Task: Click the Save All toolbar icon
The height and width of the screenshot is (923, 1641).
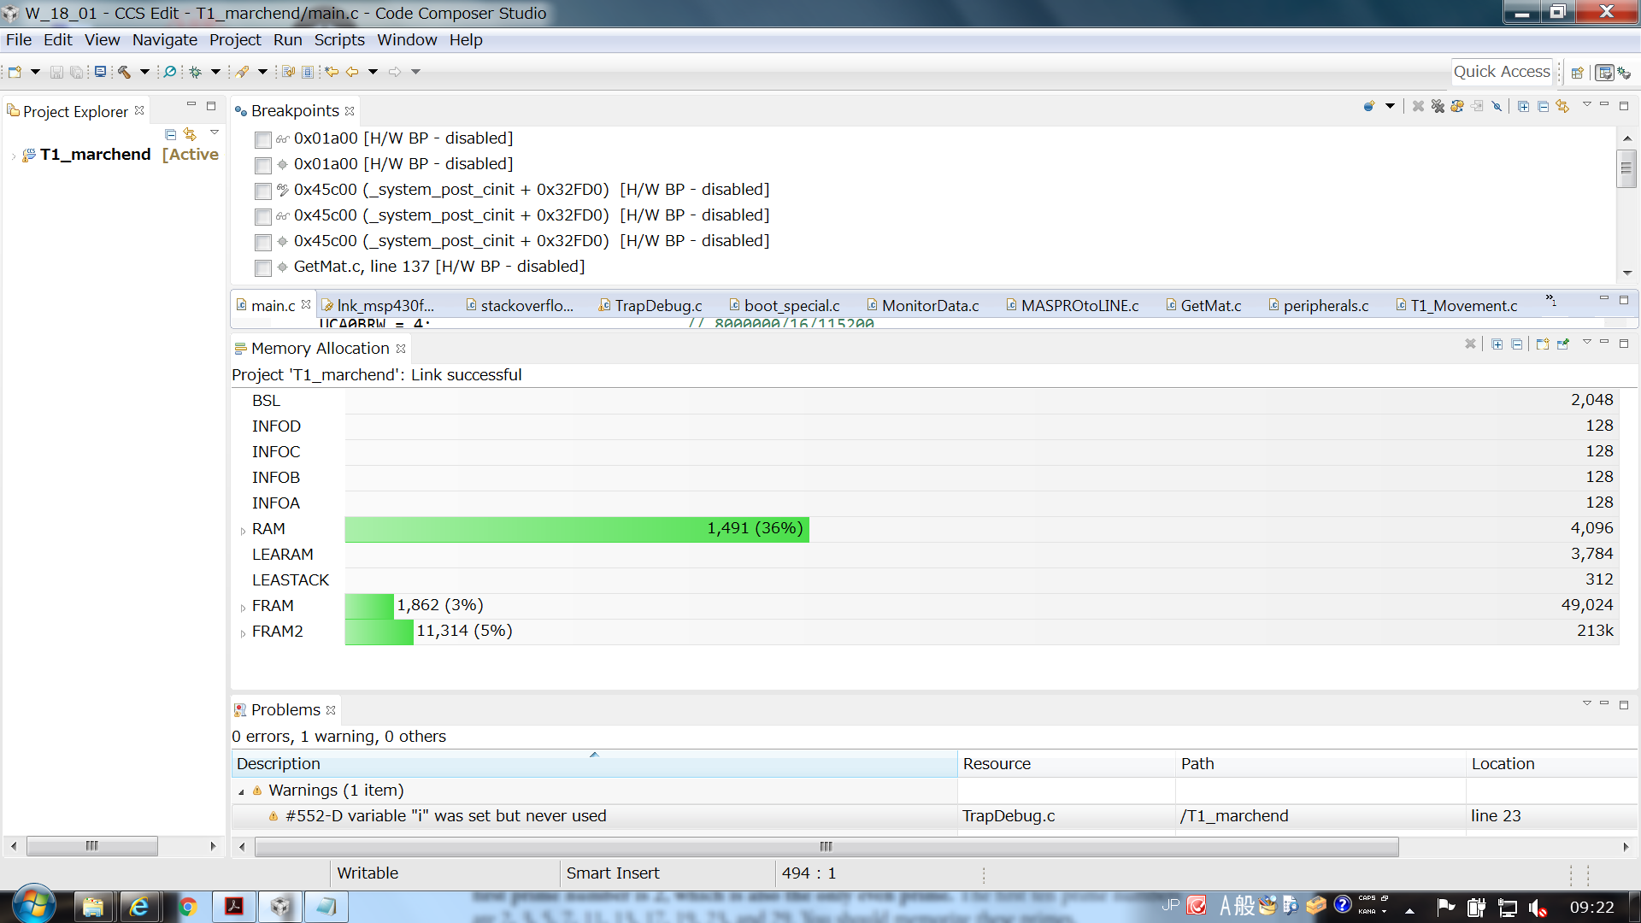Action: 76,72
